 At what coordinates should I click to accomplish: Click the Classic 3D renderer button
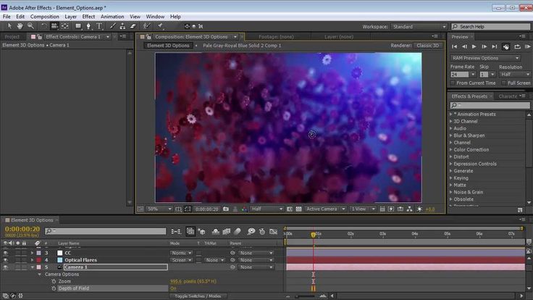point(427,45)
